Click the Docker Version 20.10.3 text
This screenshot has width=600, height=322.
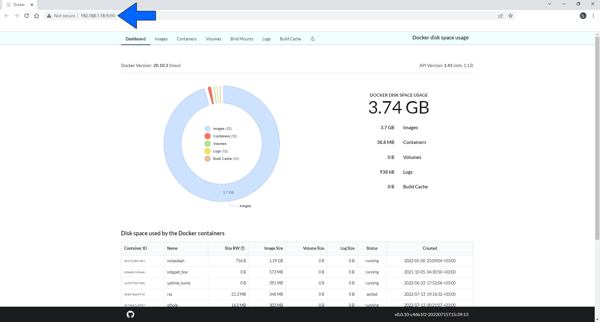click(x=151, y=65)
